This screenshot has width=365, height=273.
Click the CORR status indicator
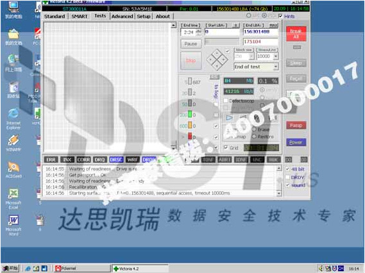(x=83, y=160)
